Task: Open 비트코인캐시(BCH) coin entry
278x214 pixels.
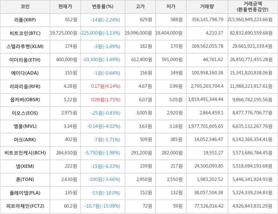Action: click(25, 153)
